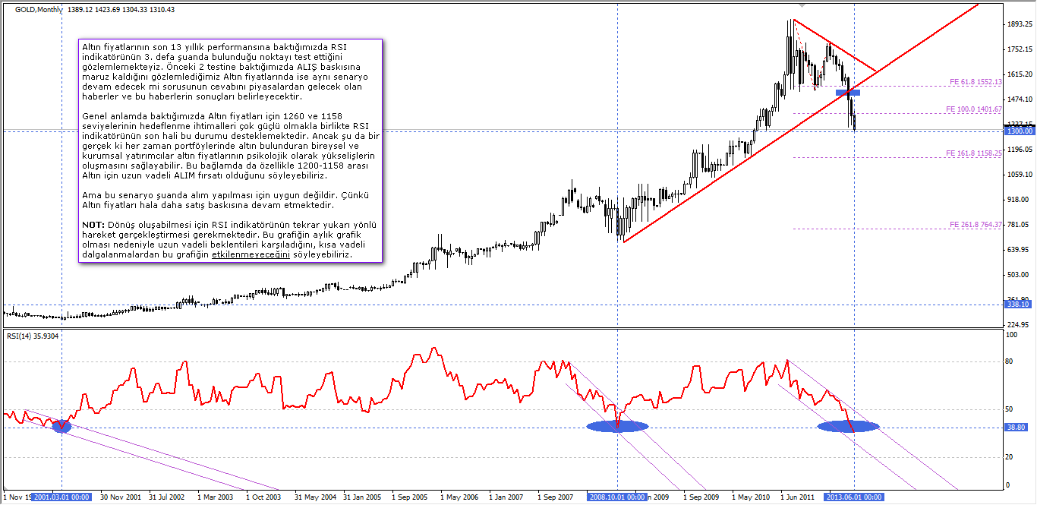Image resolution: width=1037 pixels, height=505 pixels.
Task: Select the small blue ellipse near 2001
Action: 61,427
